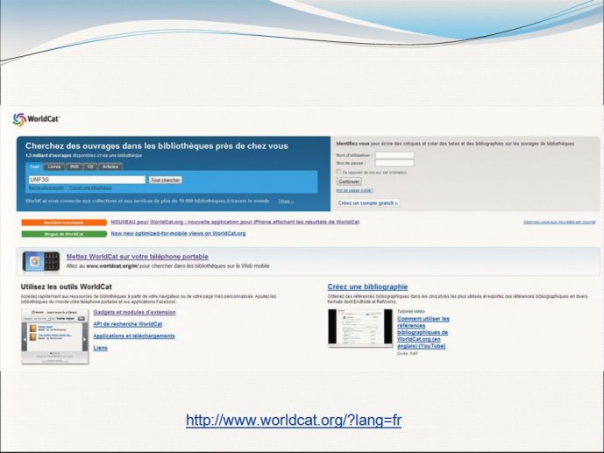The image size is (604, 453).
Task: Open the optimized-for-mobile views link
Action: point(178,233)
